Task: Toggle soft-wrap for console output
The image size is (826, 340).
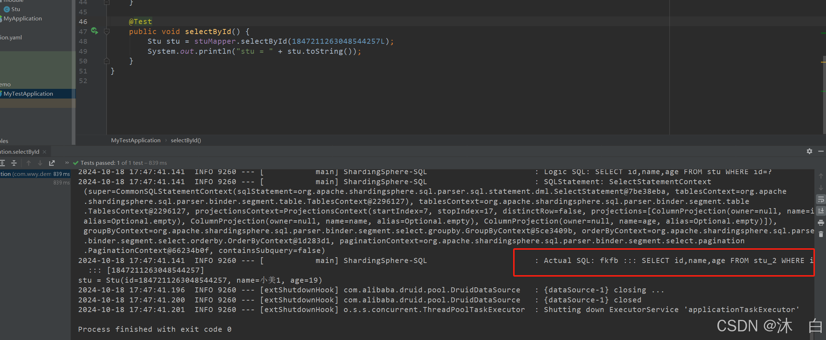Action: [821, 199]
